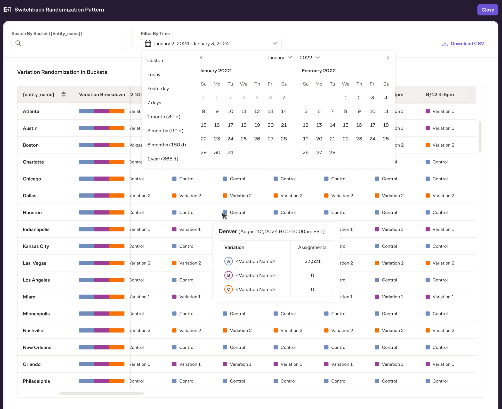Click the calendar icon in time filter

pos(148,44)
